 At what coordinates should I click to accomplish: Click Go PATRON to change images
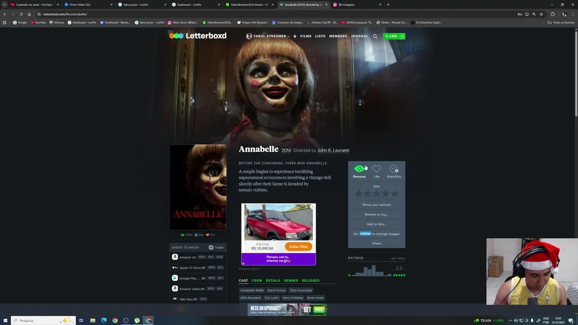point(377,234)
